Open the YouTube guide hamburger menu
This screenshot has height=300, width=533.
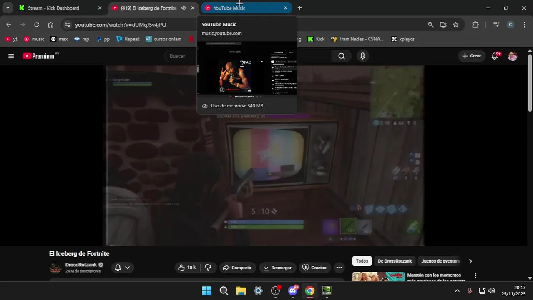point(11,56)
